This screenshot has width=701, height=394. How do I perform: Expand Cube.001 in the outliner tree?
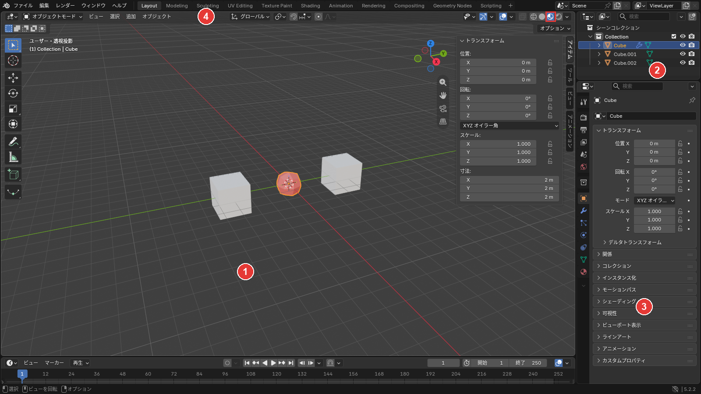click(x=599, y=54)
